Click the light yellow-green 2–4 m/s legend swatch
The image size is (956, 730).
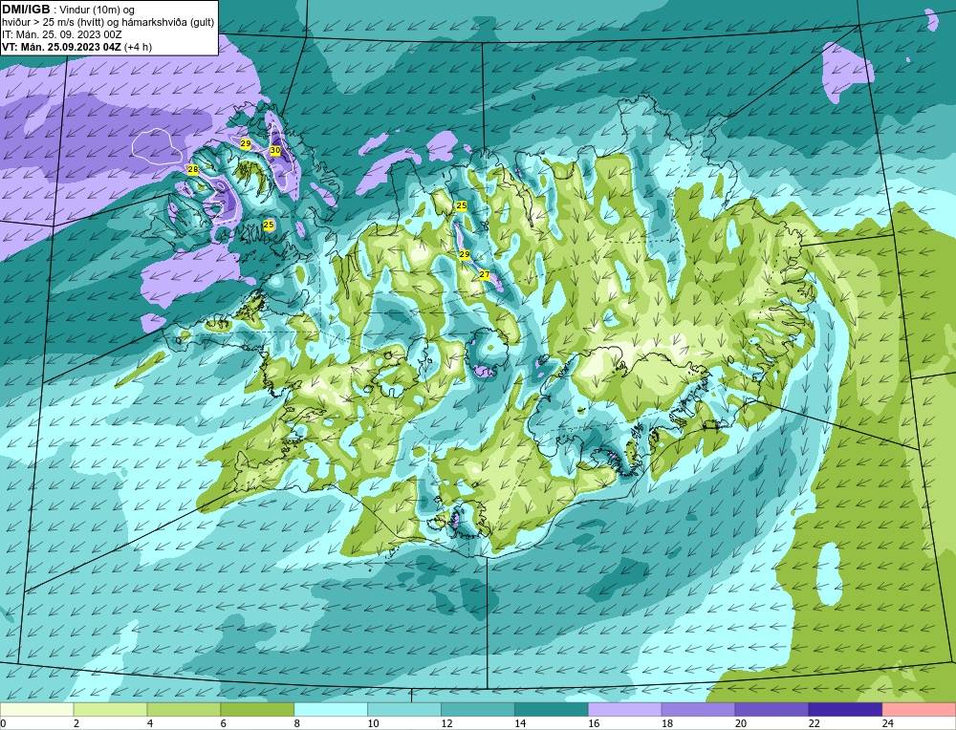coord(110,710)
